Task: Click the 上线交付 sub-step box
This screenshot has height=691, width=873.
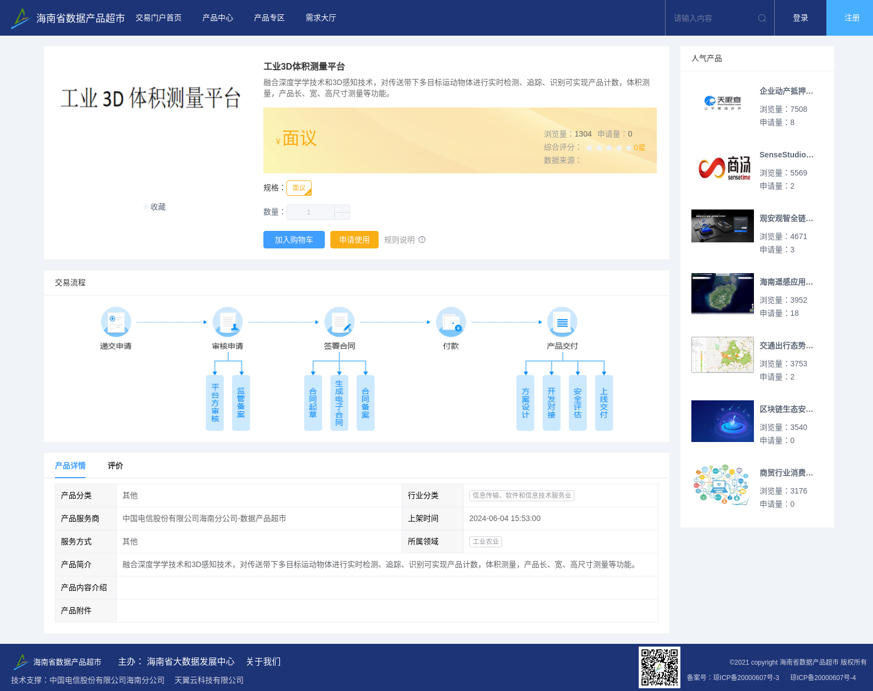Action: point(604,403)
